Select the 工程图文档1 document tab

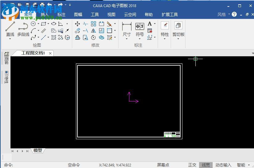click(33, 53)
